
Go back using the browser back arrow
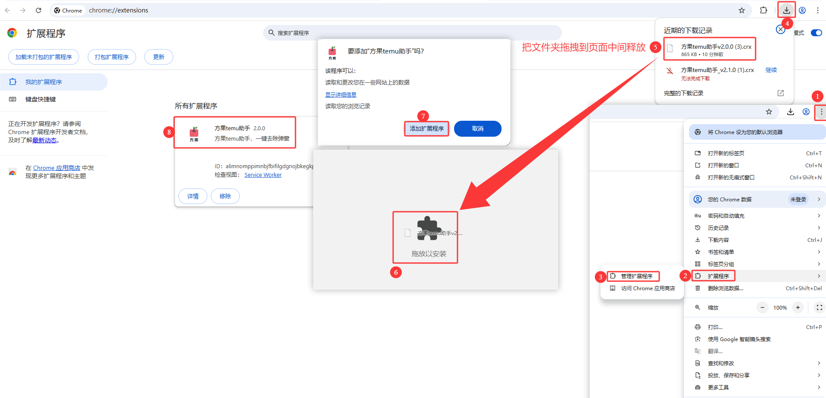tap(7, 10)
